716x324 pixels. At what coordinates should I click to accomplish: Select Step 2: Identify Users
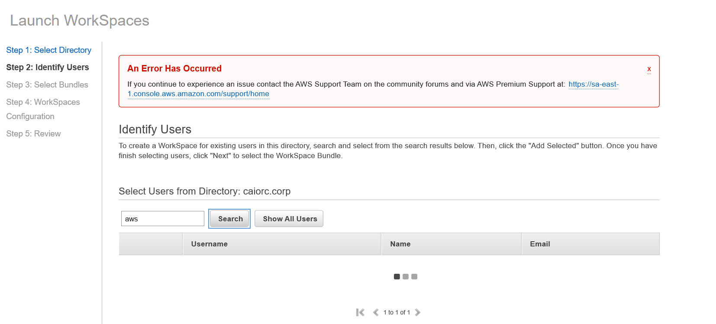click(48, 68)
